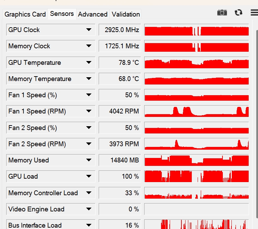
Task: Switch to the Graphics Card tab
Action: (25, 14)
